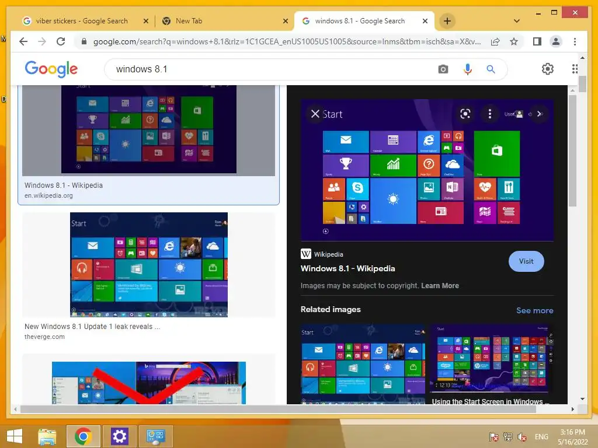Close the New Tab tab
The width and height of the screenshot is (598, 448).
285,22
